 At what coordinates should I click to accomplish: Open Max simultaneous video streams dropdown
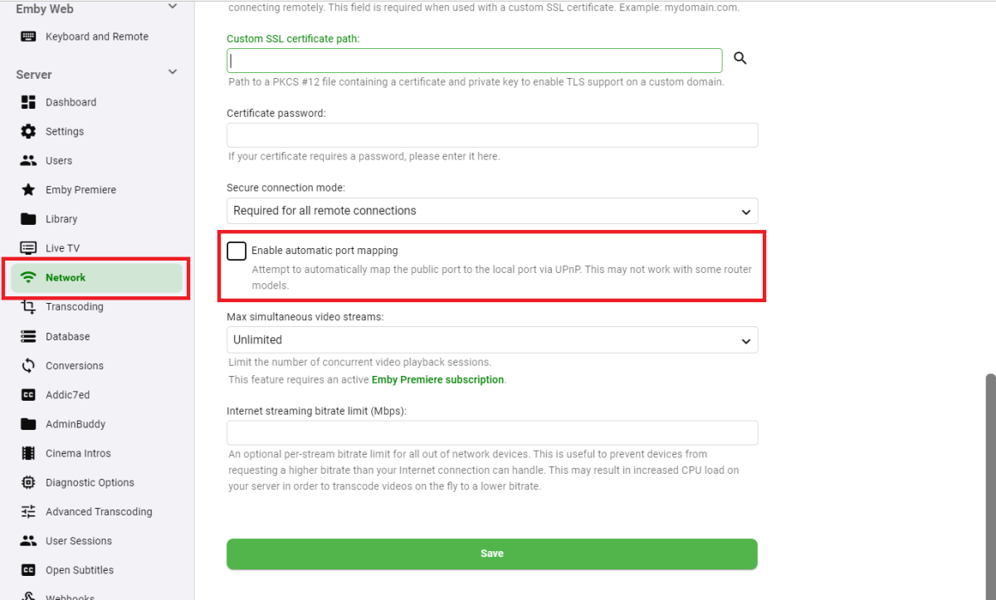tap(491, 340)
